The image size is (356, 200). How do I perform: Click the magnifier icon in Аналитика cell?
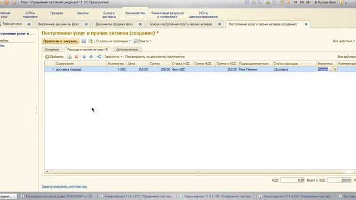click(335, 69)
